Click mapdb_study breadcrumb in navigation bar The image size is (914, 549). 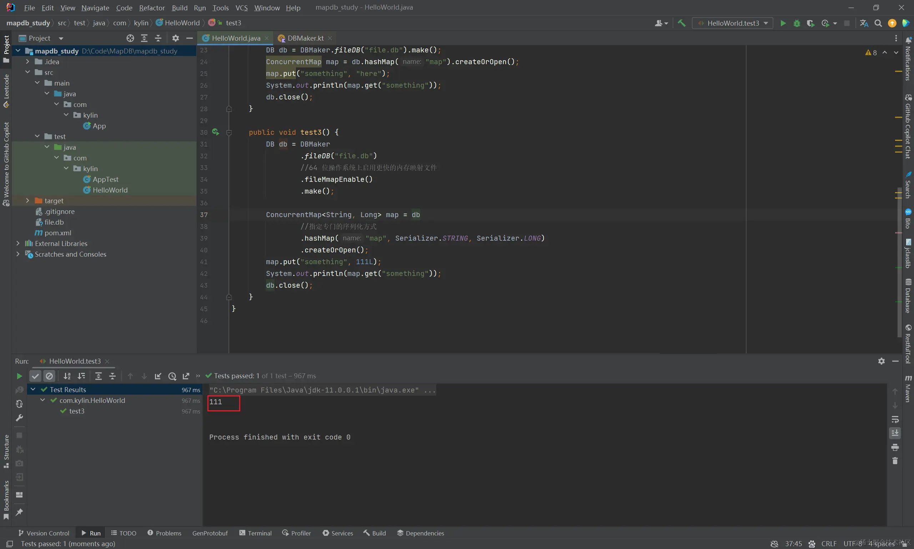click(x=28, y=23)
